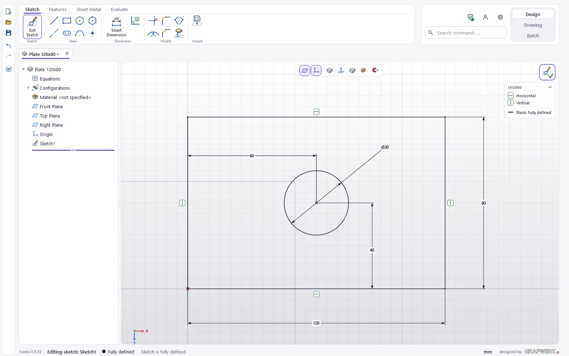Select Sketch1 in the feature tree
Screen dimensions: 569x356
pos(48,143)
